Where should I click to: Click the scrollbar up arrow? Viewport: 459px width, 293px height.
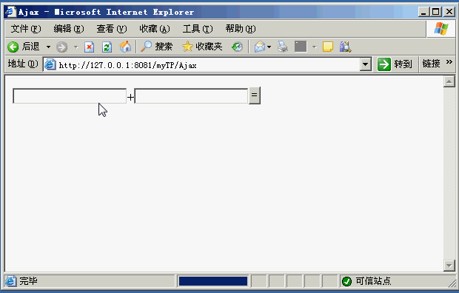[x=449, y=81]
